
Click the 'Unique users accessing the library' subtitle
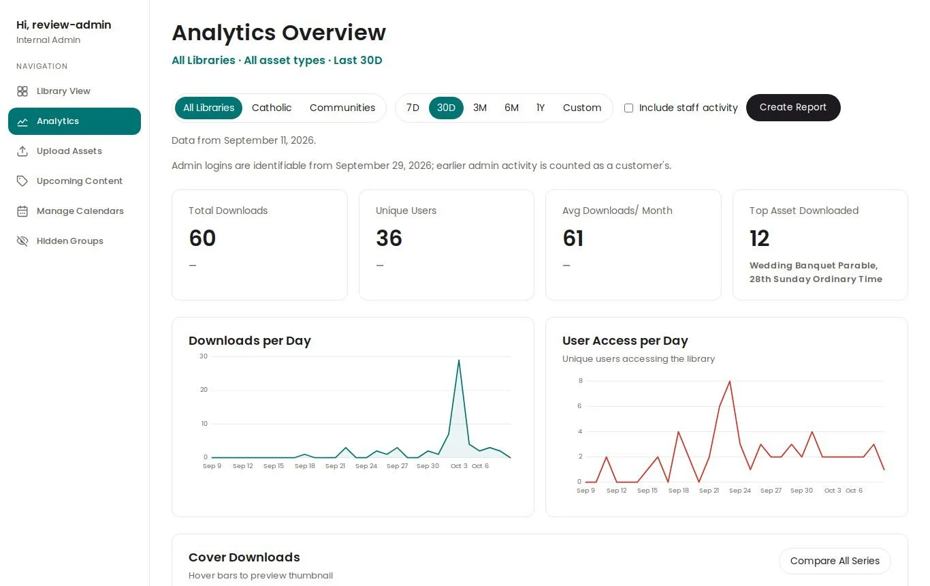point(639,359)
